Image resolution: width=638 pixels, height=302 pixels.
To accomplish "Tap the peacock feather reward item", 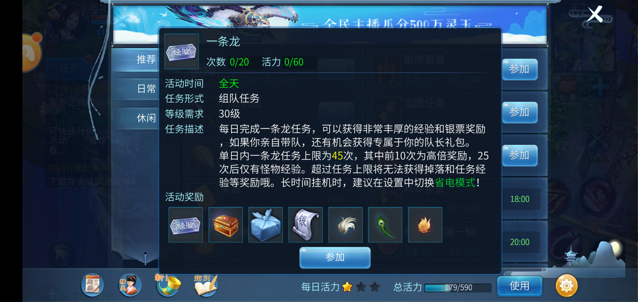I will [x=385, y=225].
